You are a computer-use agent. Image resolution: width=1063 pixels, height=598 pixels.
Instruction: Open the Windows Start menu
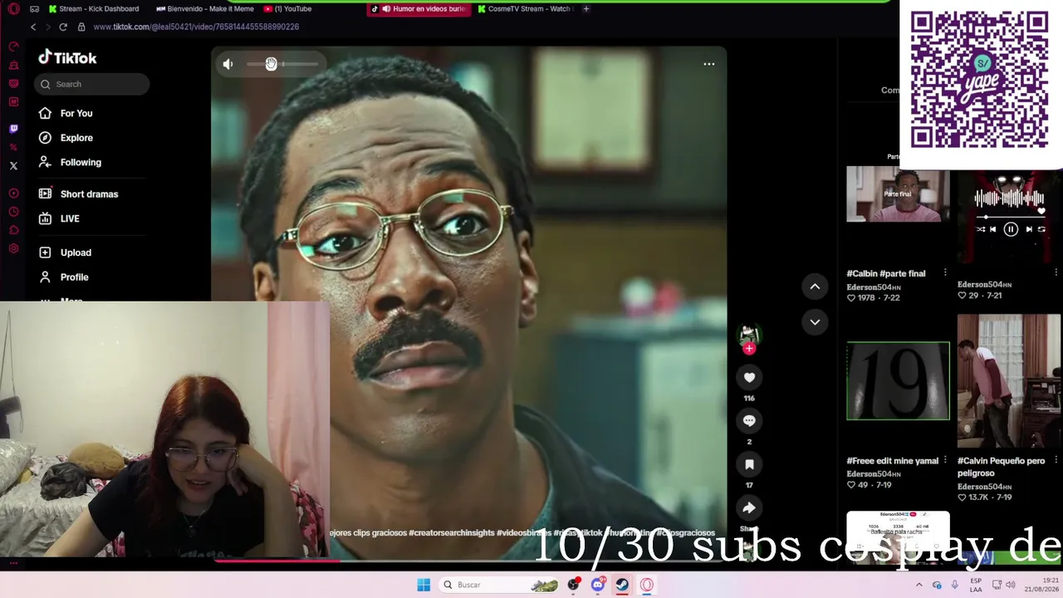[x=424, y=585]
